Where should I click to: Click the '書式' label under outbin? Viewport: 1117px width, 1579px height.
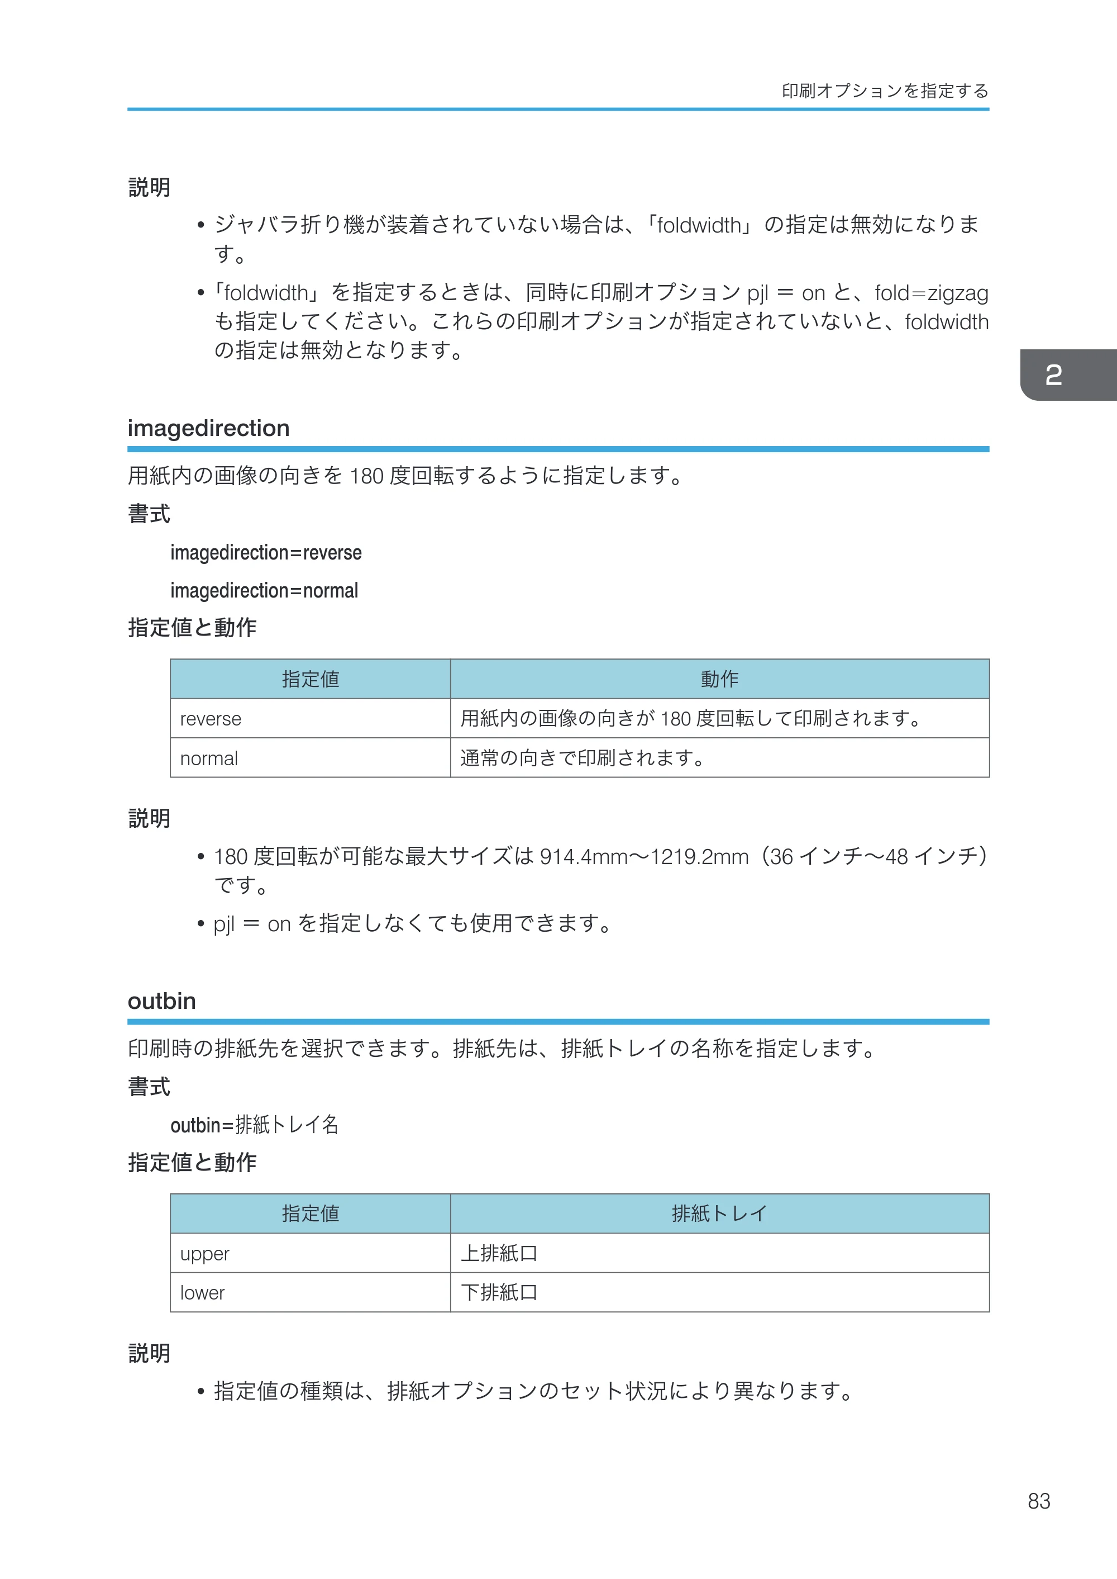click(149, 1087)
